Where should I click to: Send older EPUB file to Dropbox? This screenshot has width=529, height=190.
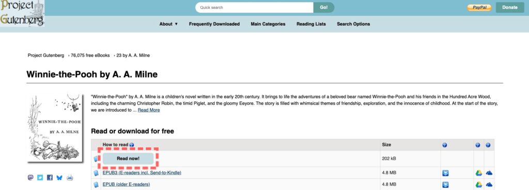click(x=445, y=185)
